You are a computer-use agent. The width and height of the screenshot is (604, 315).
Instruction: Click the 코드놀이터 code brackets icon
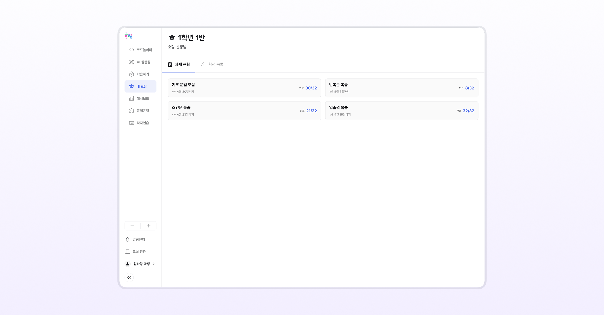pyautogui.click(x=132, y=50)
